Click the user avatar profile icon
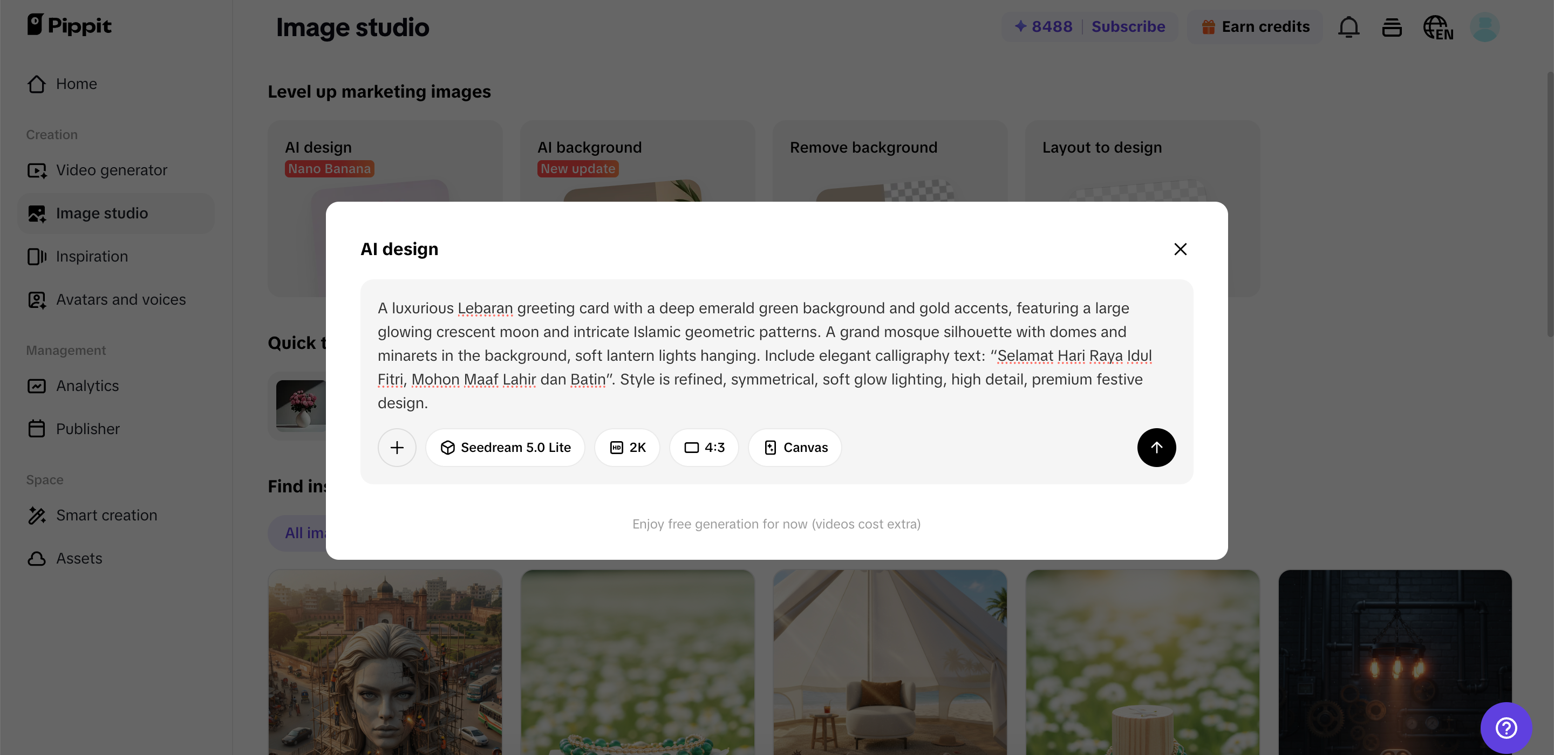The height and width of the screenshot is (755, 1554). tap(1484, 27)
